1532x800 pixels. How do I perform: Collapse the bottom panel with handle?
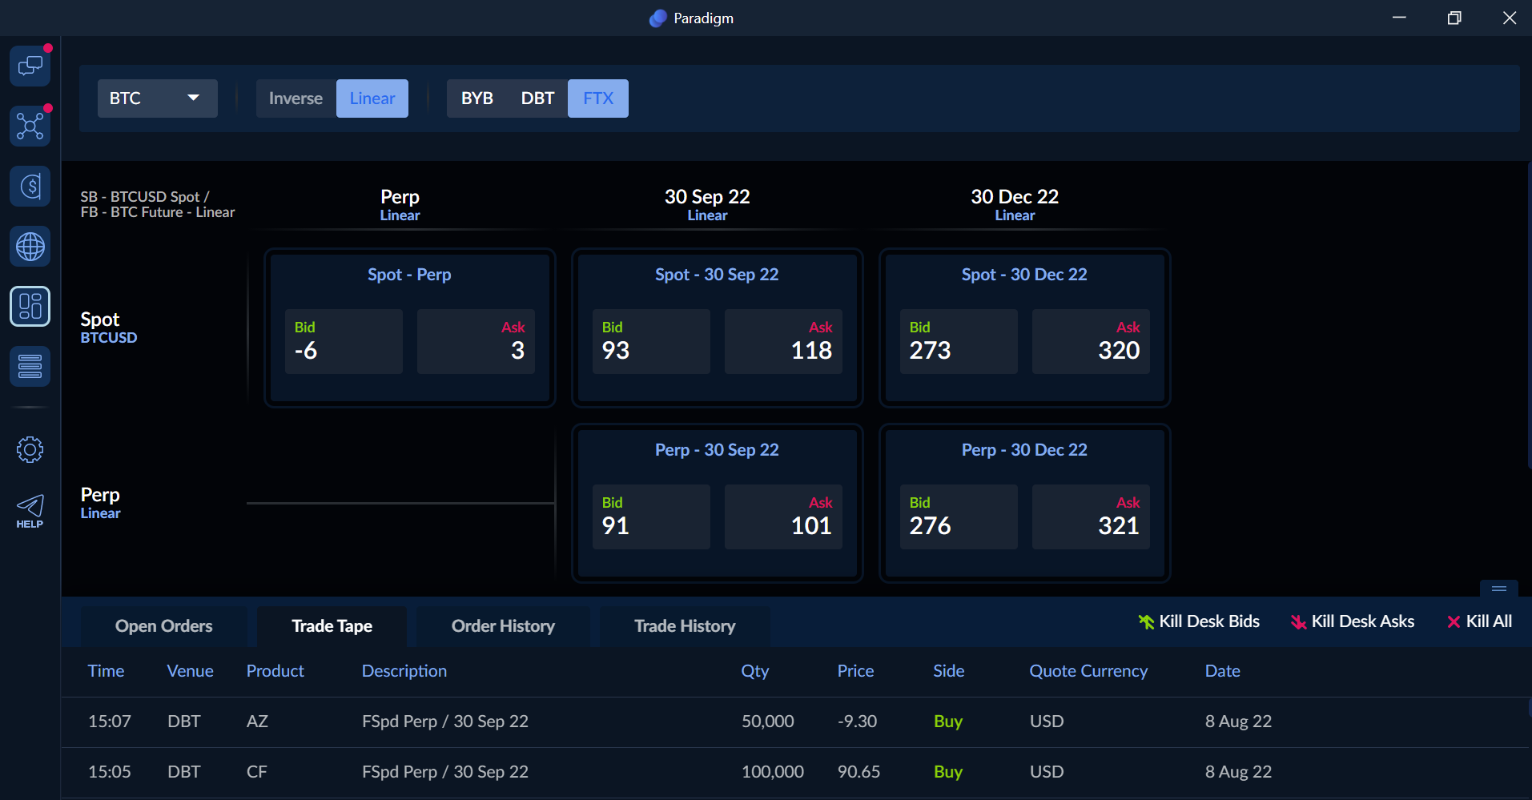pos(1498,589)
